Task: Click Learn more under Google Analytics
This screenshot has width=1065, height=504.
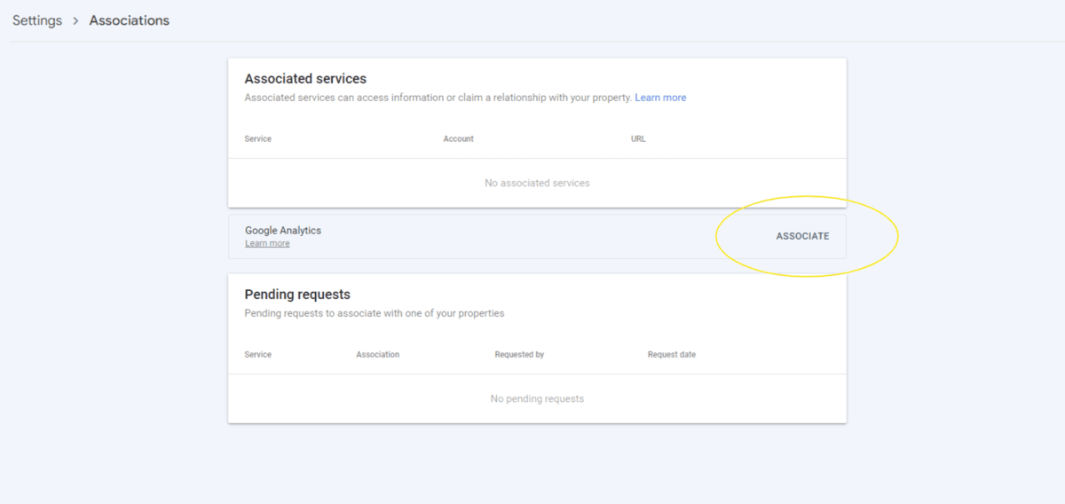Action: (x=267, y=244)
